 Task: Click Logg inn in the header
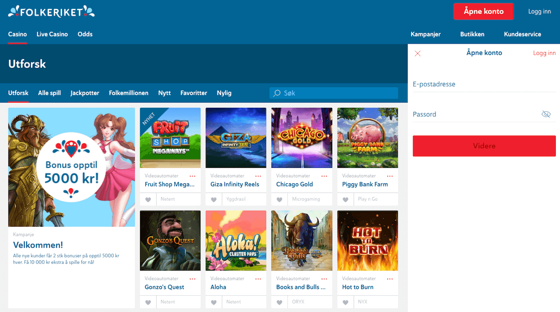pos(539,12)
